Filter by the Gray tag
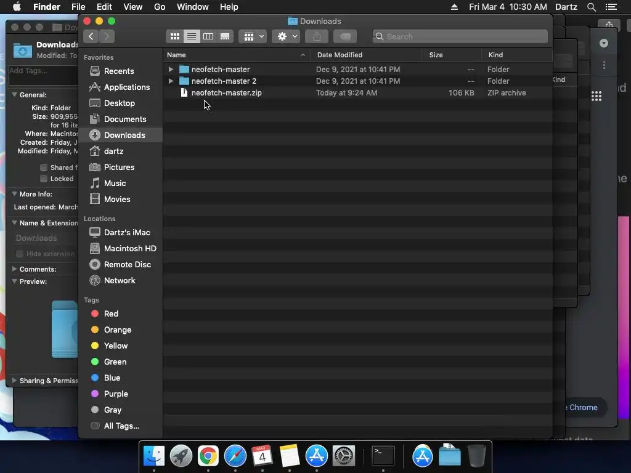 coord(121,410)
